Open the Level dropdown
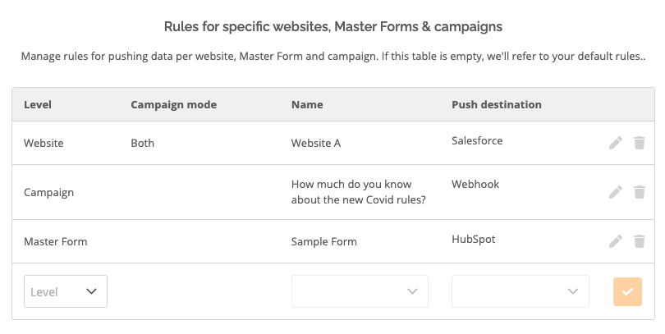The image size is (665, 334). click(x=66, y=291)
